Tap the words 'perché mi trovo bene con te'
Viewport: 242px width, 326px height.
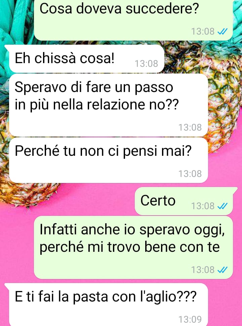click(x=130, y=247)
